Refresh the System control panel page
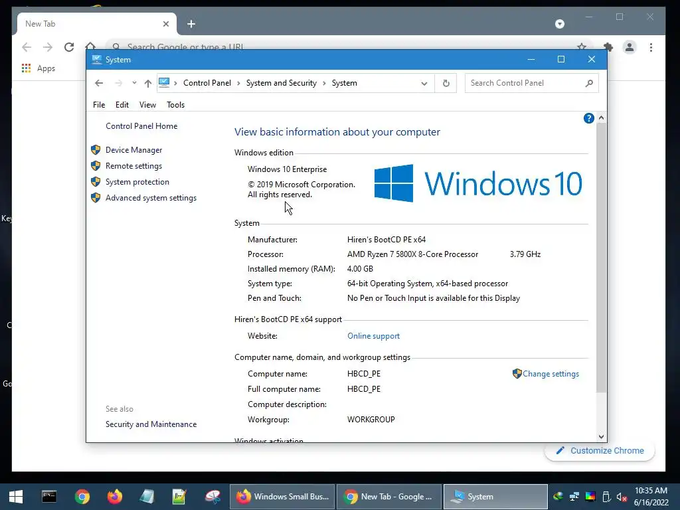 (x=446, y=83)
